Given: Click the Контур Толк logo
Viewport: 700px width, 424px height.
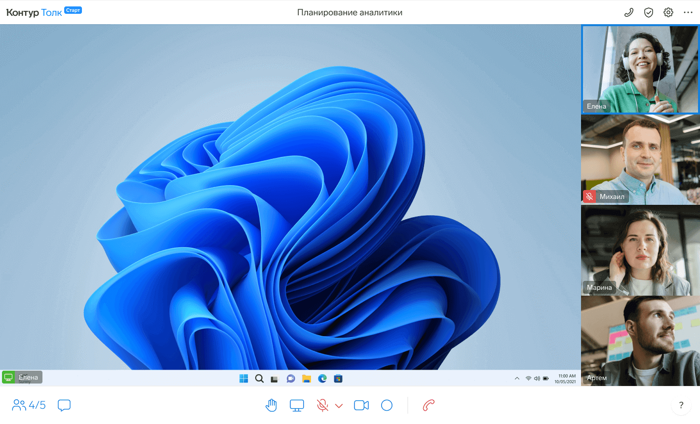Looking at the screenshot, I should (x=34, y=13).
